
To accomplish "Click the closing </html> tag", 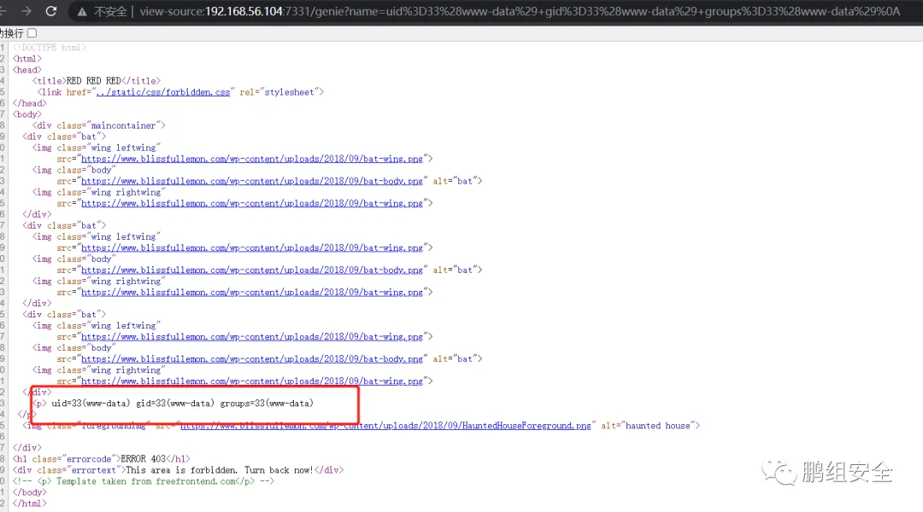I will [x=29, y=503].
